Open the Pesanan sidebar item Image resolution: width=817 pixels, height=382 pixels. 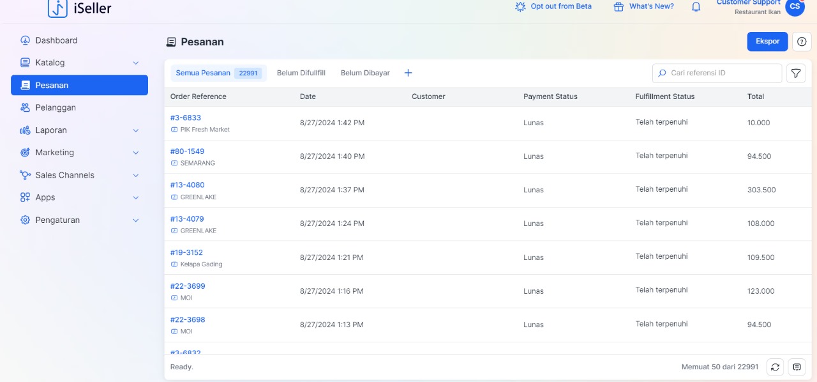pyautogui.click(x=79, y=85)
